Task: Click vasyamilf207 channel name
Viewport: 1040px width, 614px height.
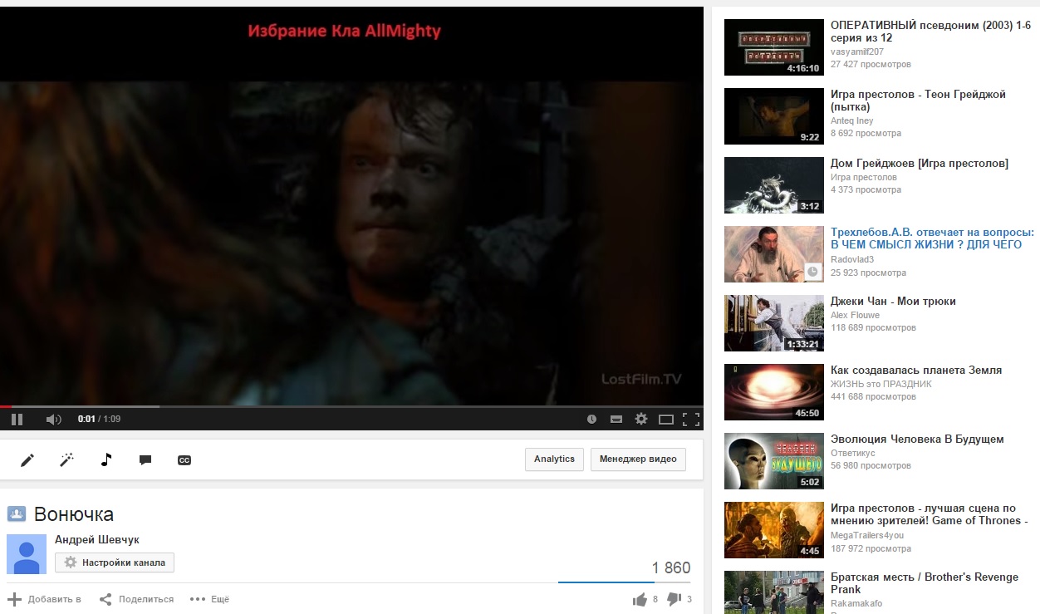Action: click(x=857, y=52)
